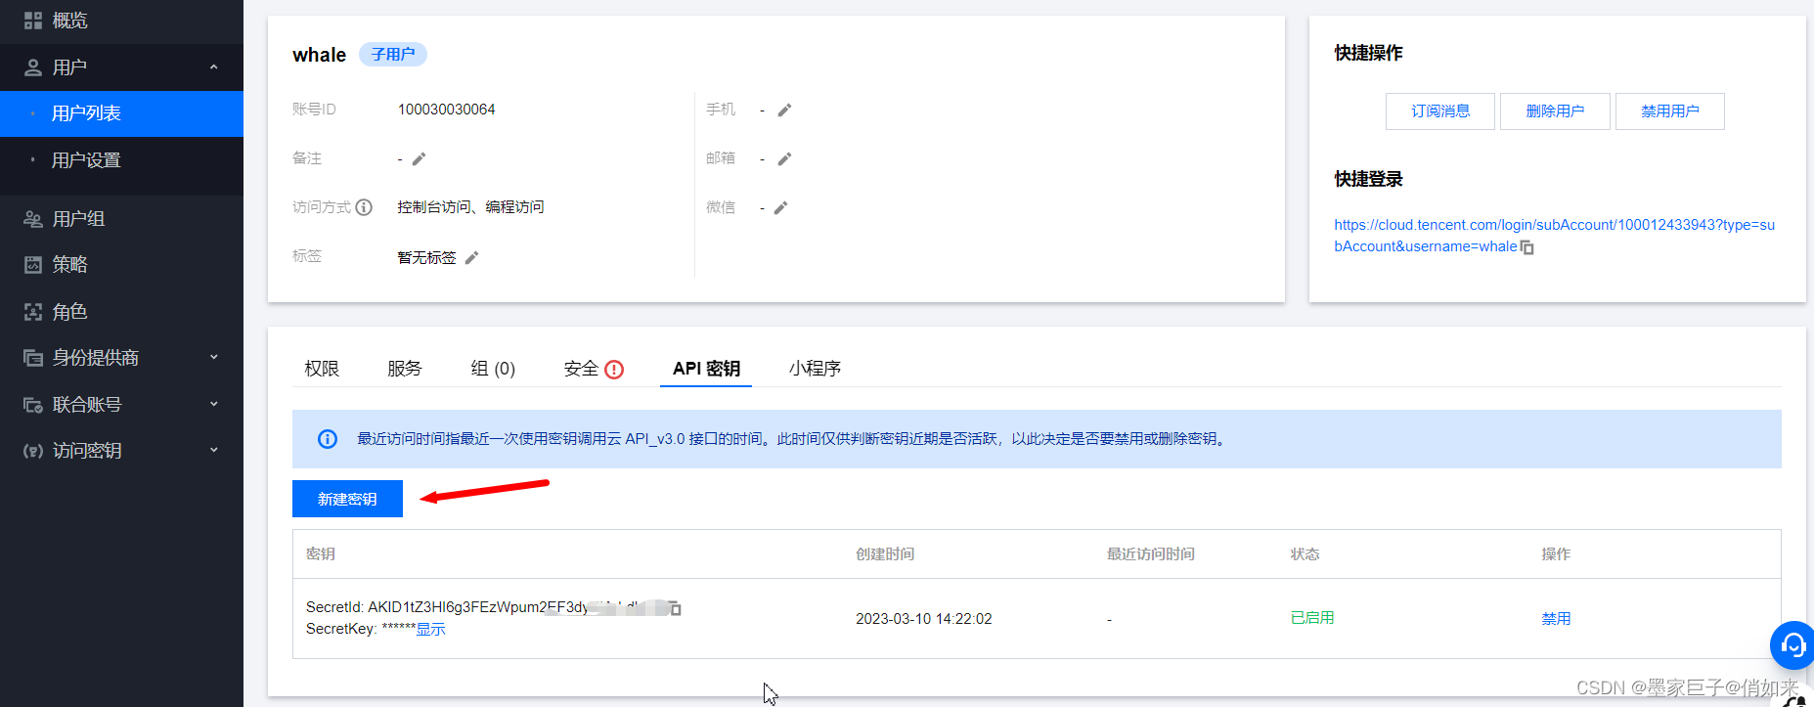
Task: Click the 禁用用户 button
Action: (x=1670, y=111)
